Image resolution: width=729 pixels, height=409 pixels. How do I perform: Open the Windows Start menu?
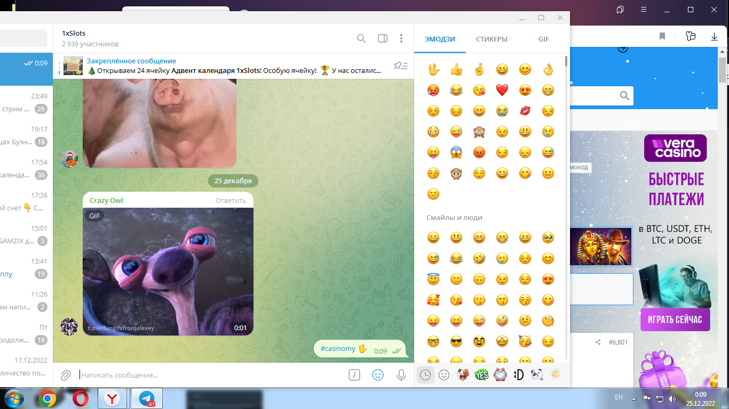tap(14, 398)
